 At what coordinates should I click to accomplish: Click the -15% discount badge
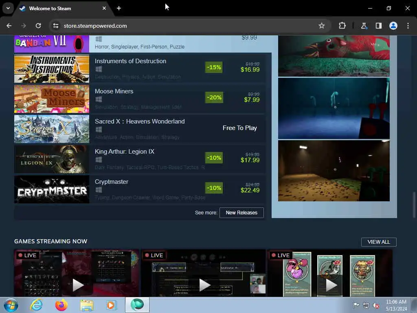click(214, 67)
